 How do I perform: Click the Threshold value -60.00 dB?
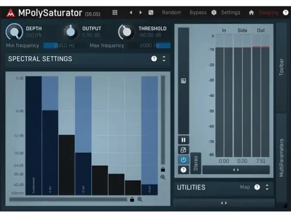click(150, 35)
